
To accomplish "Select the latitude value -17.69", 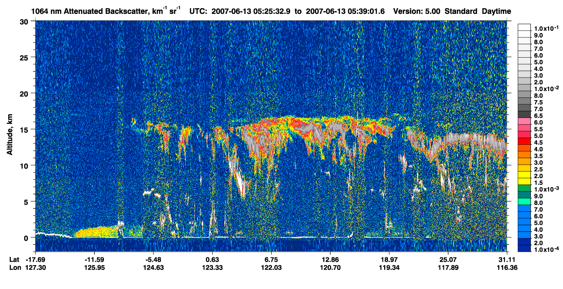I will [x=35, y=259].
